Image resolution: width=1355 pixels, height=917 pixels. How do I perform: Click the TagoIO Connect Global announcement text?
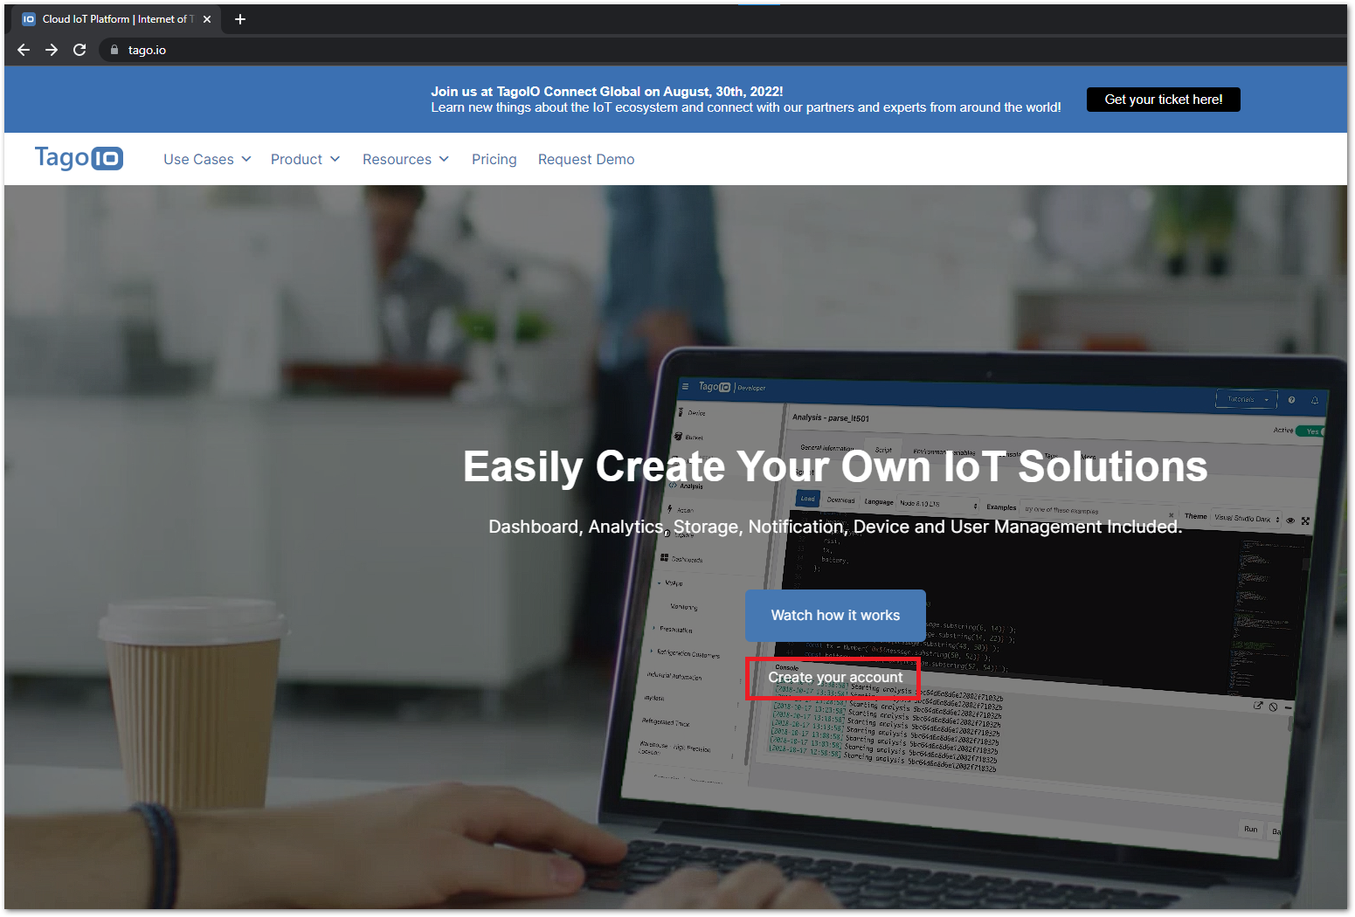click(606, 92)
